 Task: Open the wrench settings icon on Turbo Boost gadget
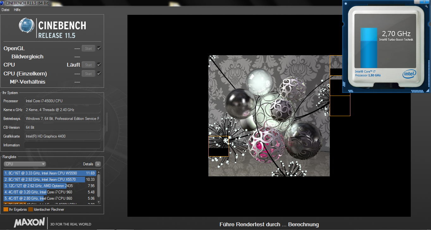pos(427,6)
